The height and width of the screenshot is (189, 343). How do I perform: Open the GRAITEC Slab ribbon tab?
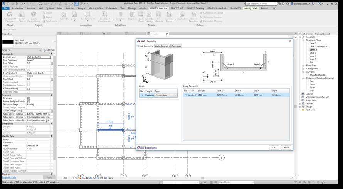click(177, 8)
